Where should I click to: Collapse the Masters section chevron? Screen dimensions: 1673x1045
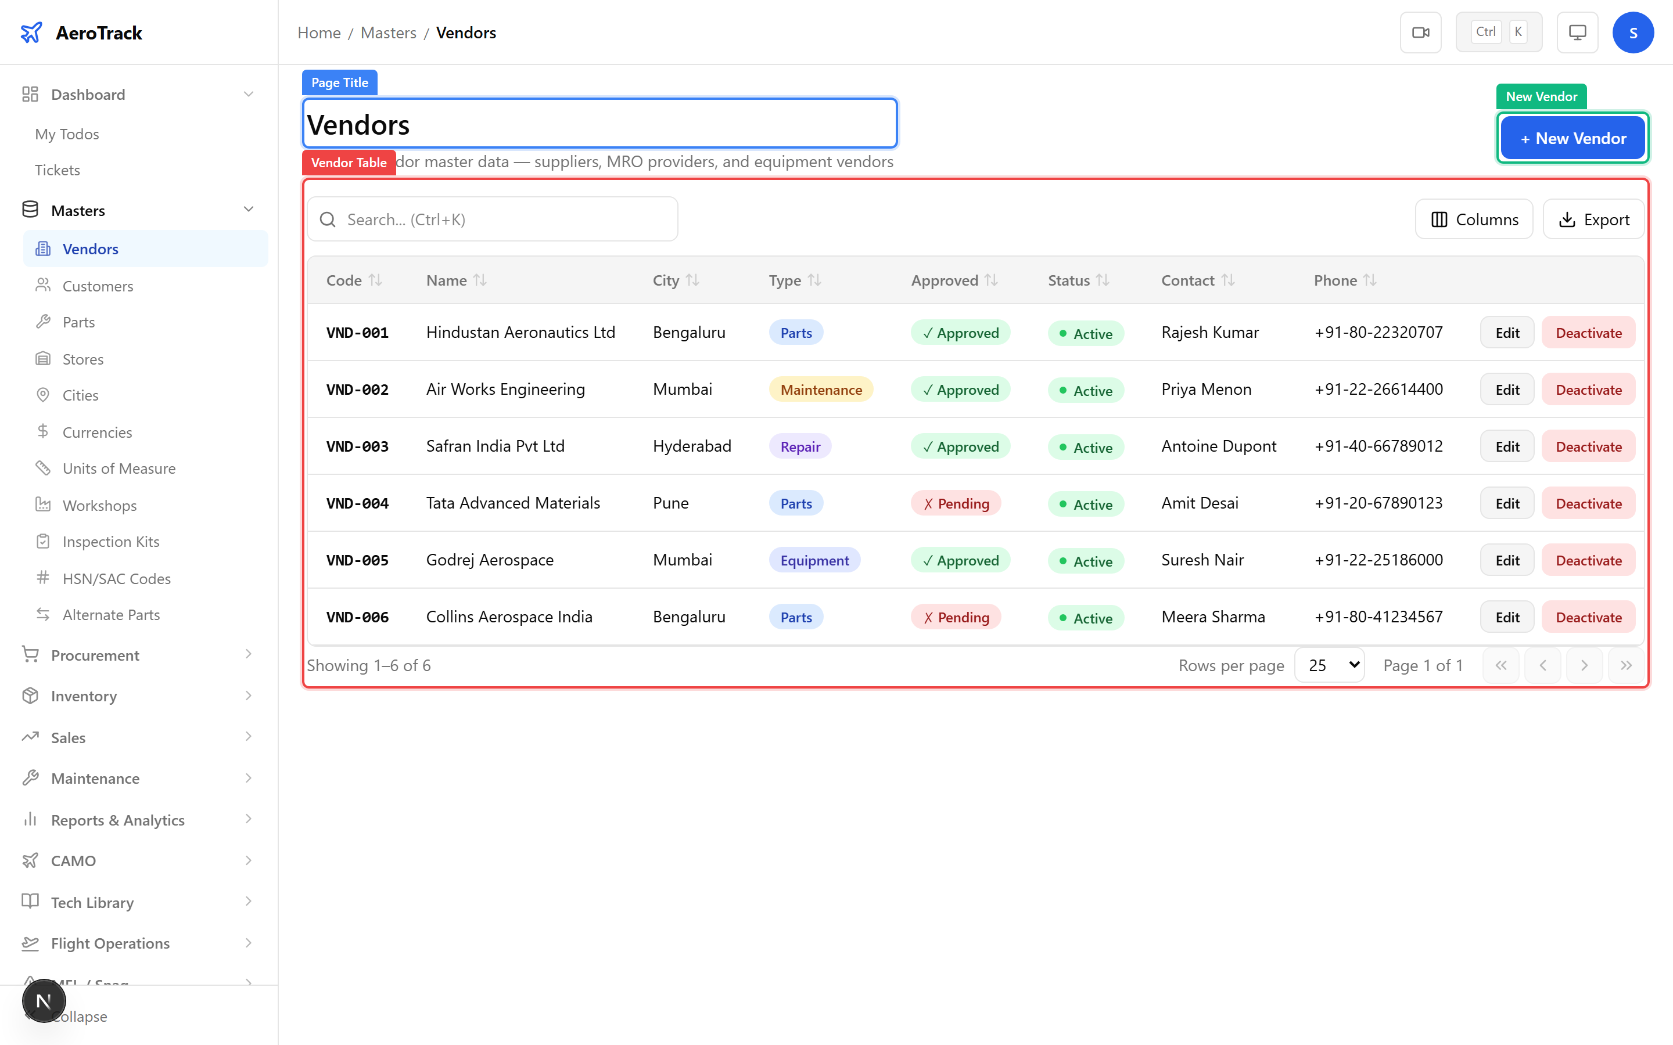point(248,209)
